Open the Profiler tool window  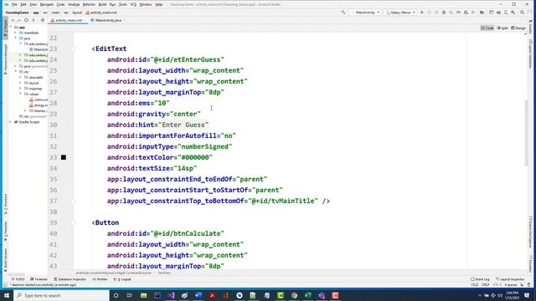tap(100, 279)
